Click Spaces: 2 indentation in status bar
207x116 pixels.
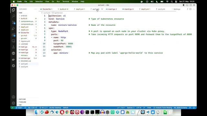pos(131,108)
